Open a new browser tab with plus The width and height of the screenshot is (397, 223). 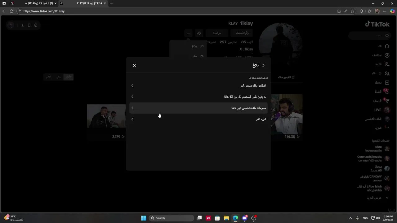(112, 3)
